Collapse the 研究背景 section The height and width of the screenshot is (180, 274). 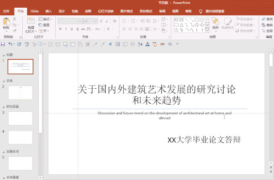[x=4, y=107]
